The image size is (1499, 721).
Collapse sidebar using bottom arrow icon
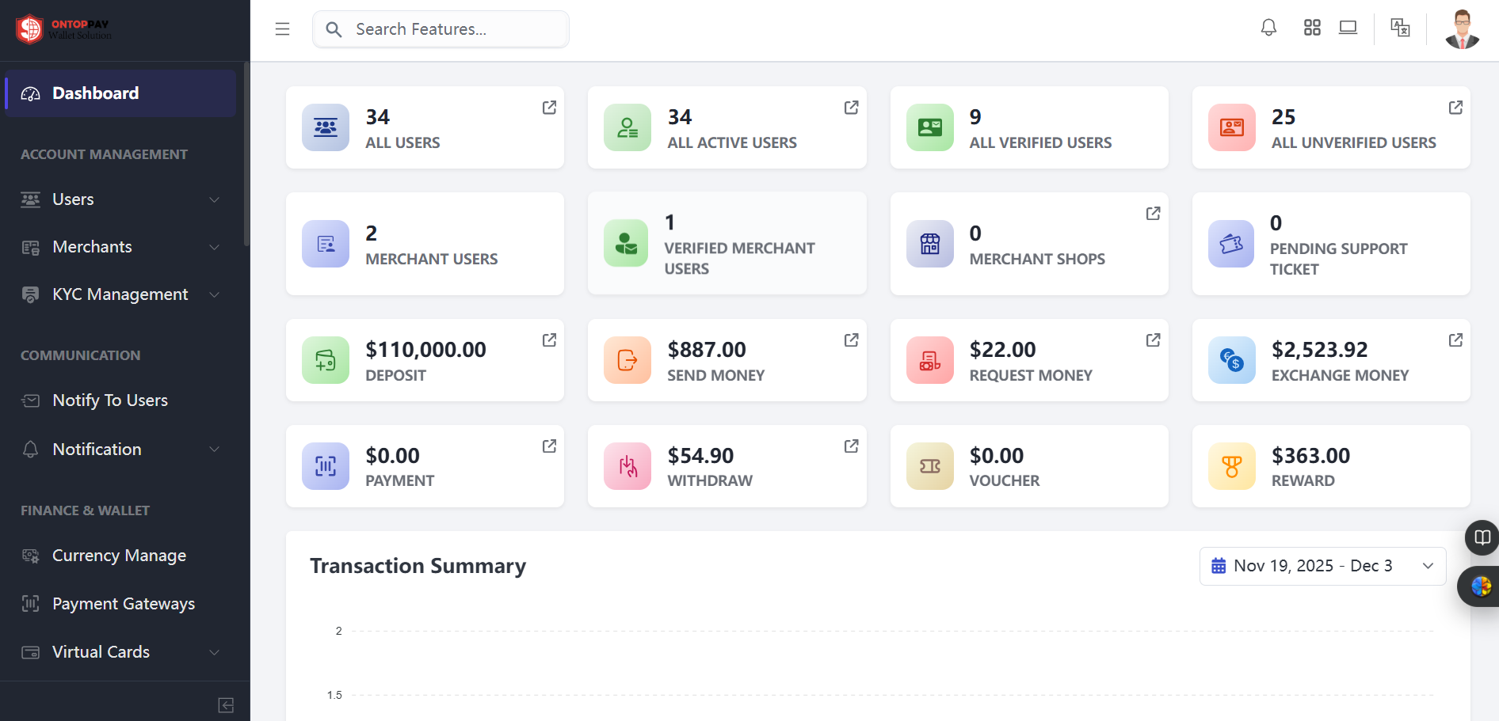click(x=226, y=705)
